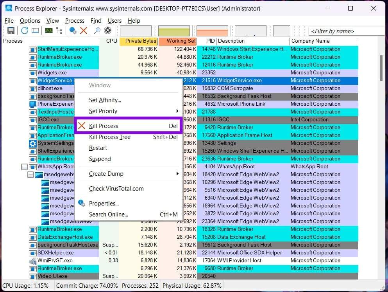Click the DataExchangeHost.exe process icon

[33, 238]
